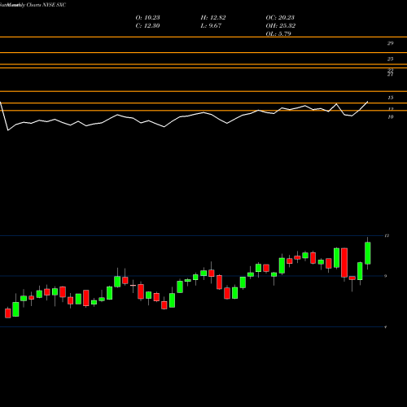This screenshot has width=407, height=407.
Task: Click the final point of the white price line
Action: pyautogui.click(x=368, y=102)
